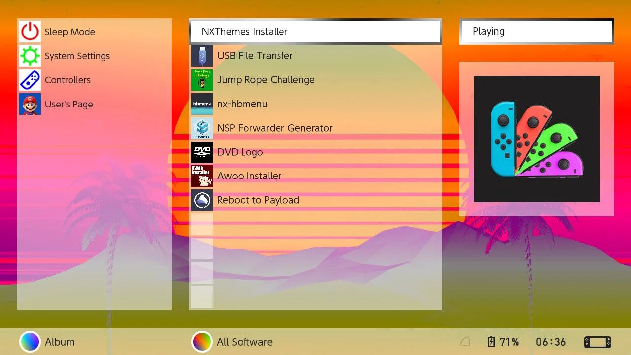Click the Reboot to Payload icon
This screenshot has height=355, width=631.
202,200
